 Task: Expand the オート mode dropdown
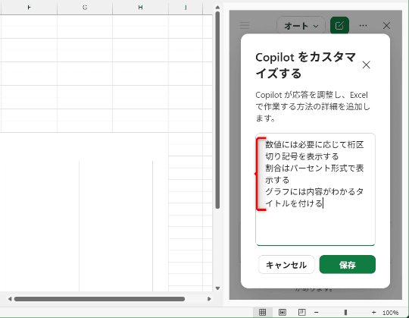pyautogui.click(x=301, y=26)
